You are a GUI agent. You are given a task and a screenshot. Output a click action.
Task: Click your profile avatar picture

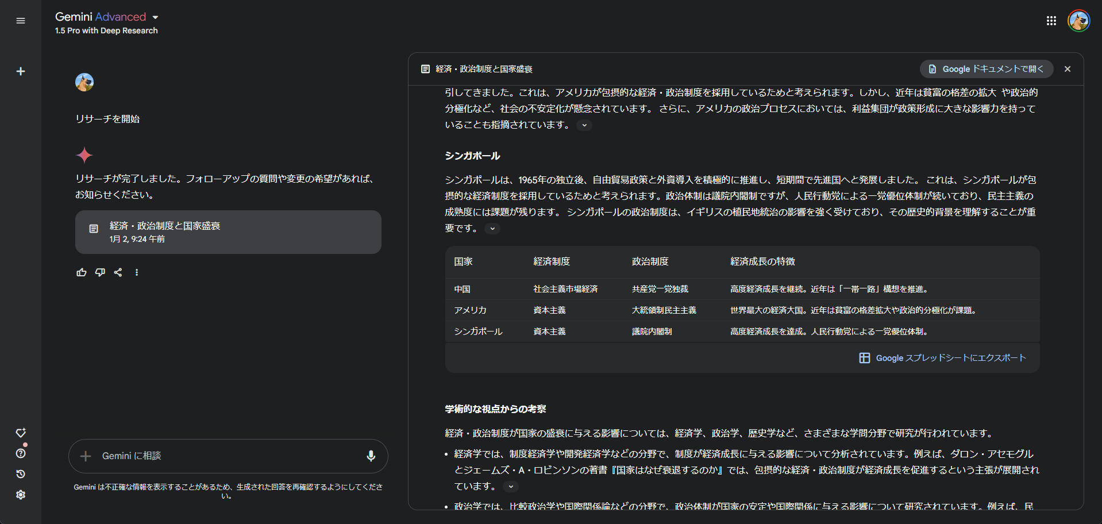click(1078, 20)
